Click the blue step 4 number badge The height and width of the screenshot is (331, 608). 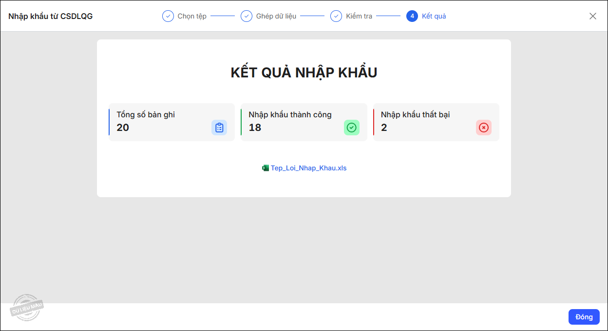[x=412, y=16]
